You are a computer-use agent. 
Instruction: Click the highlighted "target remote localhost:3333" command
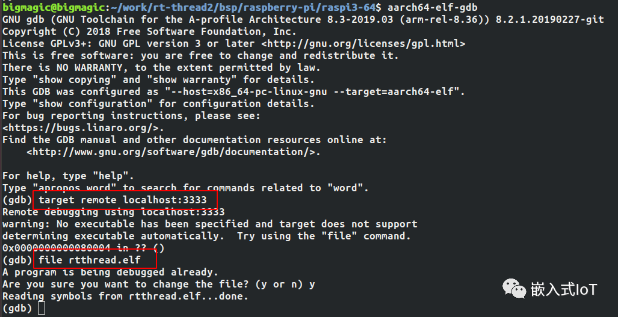125,200
